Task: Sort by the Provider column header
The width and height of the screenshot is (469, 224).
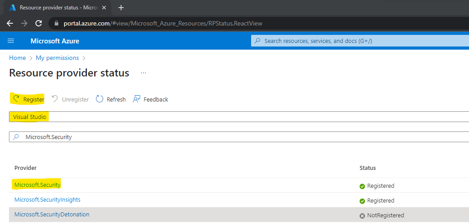Action: 26,168
